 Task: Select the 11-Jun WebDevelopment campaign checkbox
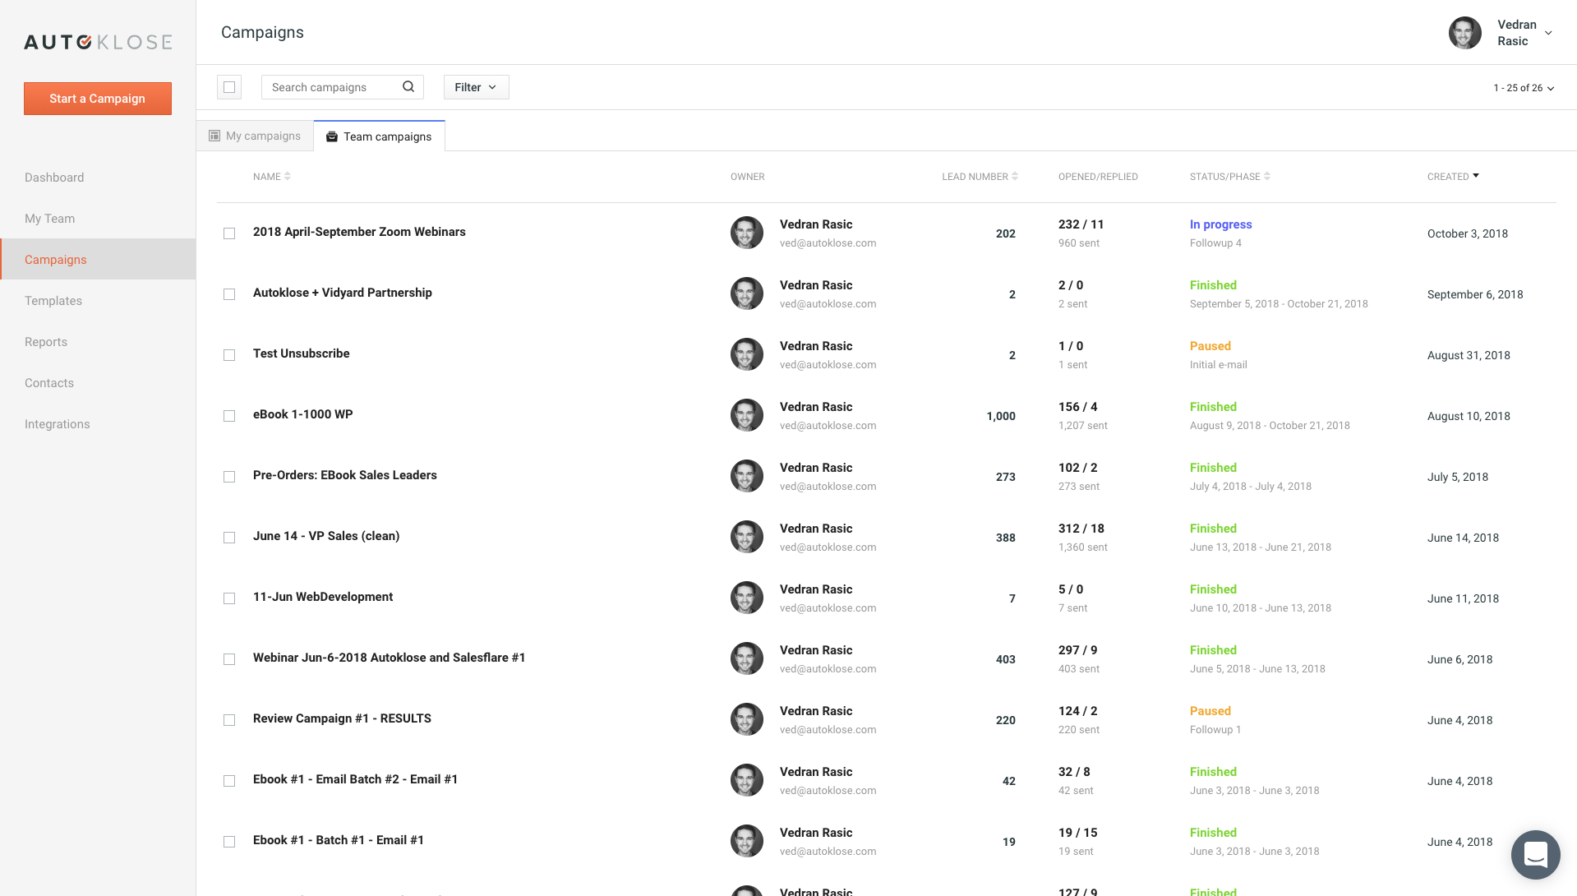point(229,598)
